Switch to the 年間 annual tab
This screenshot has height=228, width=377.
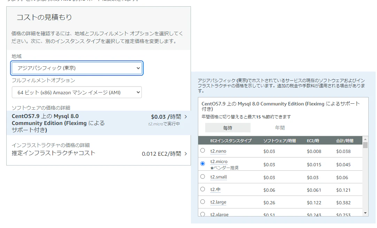(x=280, y=128)
